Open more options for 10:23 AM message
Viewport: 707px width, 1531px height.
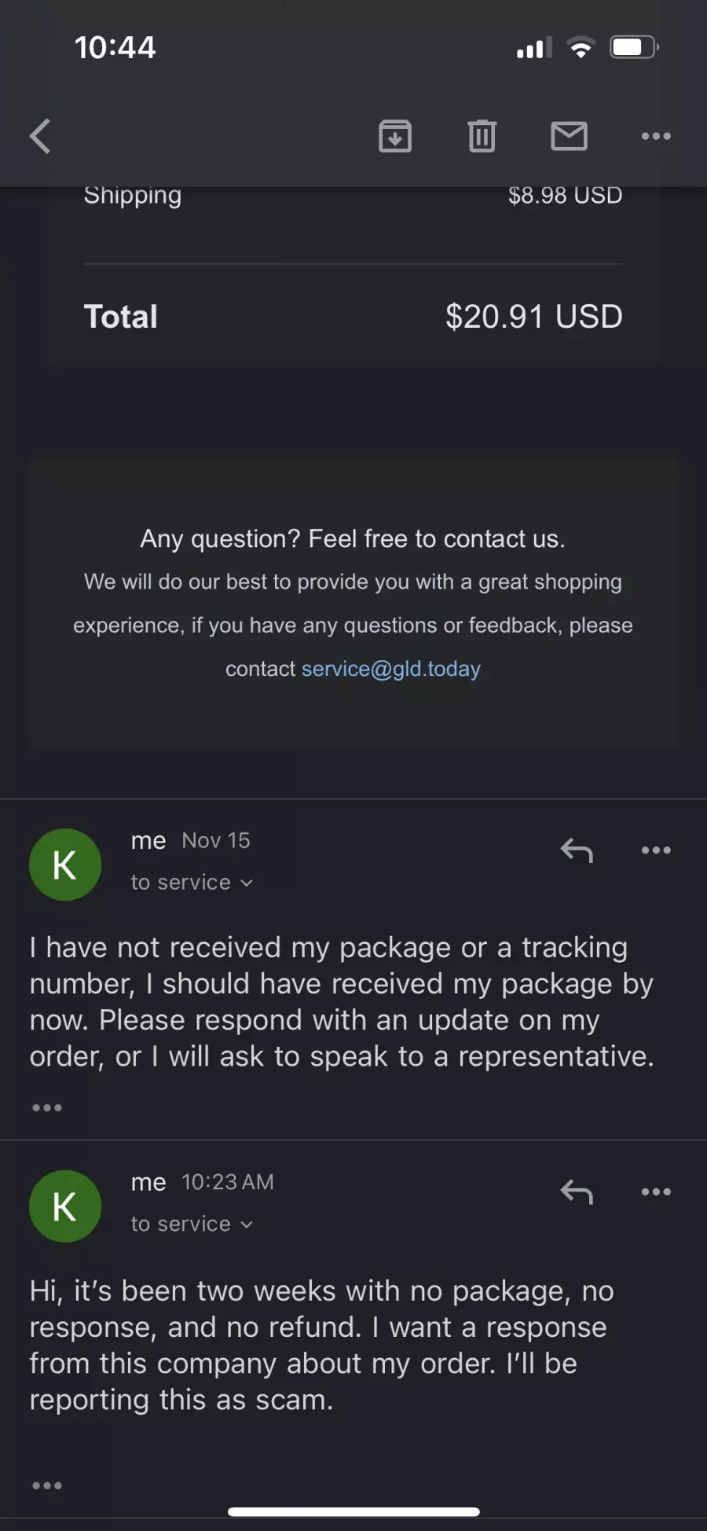point(656,1192)
